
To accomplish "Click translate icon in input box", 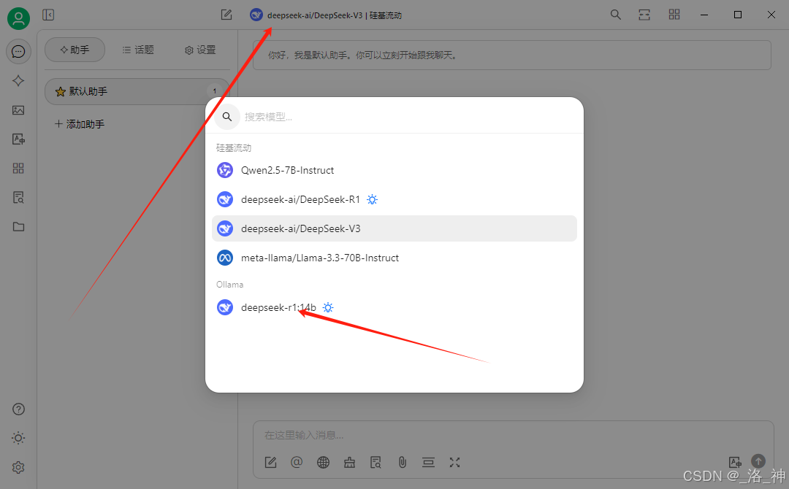I will 735,462.
